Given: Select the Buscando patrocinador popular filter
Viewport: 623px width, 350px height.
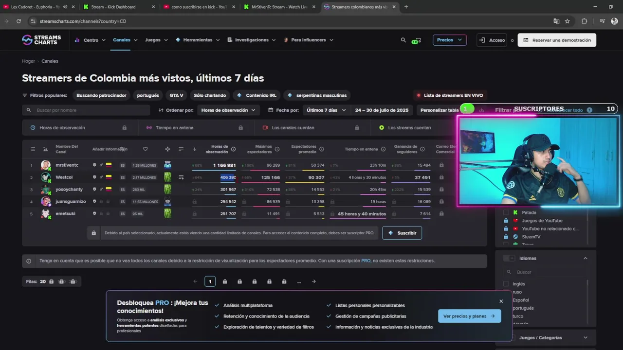Looking at the screenshot, I should tap(101, 95).
